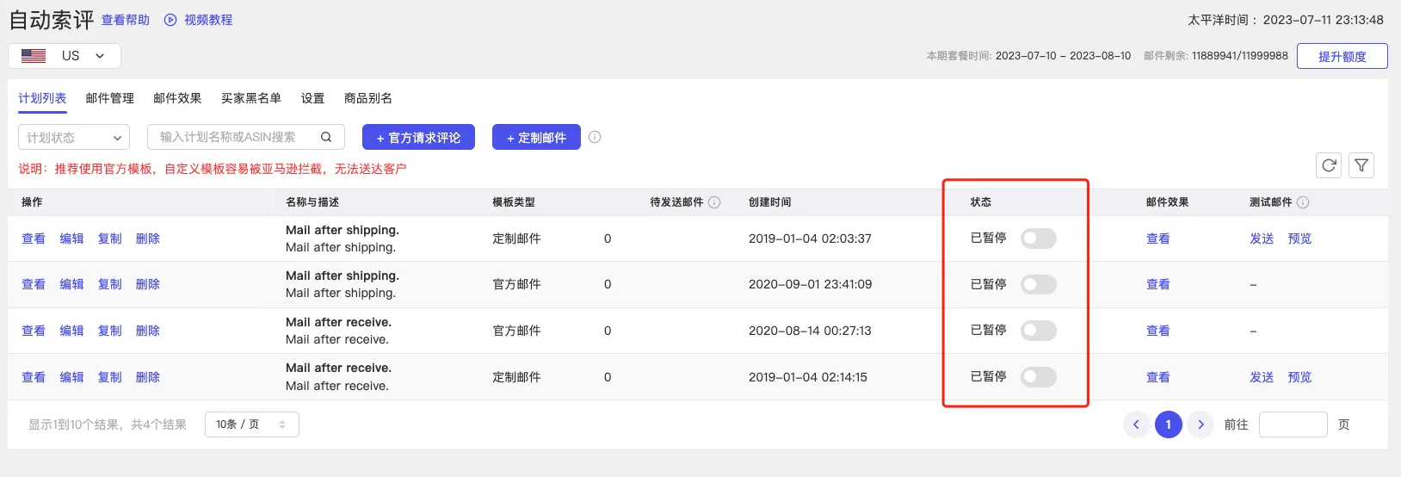
Task: Click 显示1到10个结果，共4个结果 text
Action: pyautogui.click(x=108, y=424)
